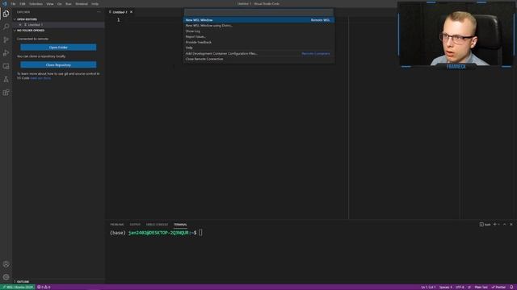Close Untitled-1 in Open Editors list
Screen dimensions: 517x290
coord(20,25)
